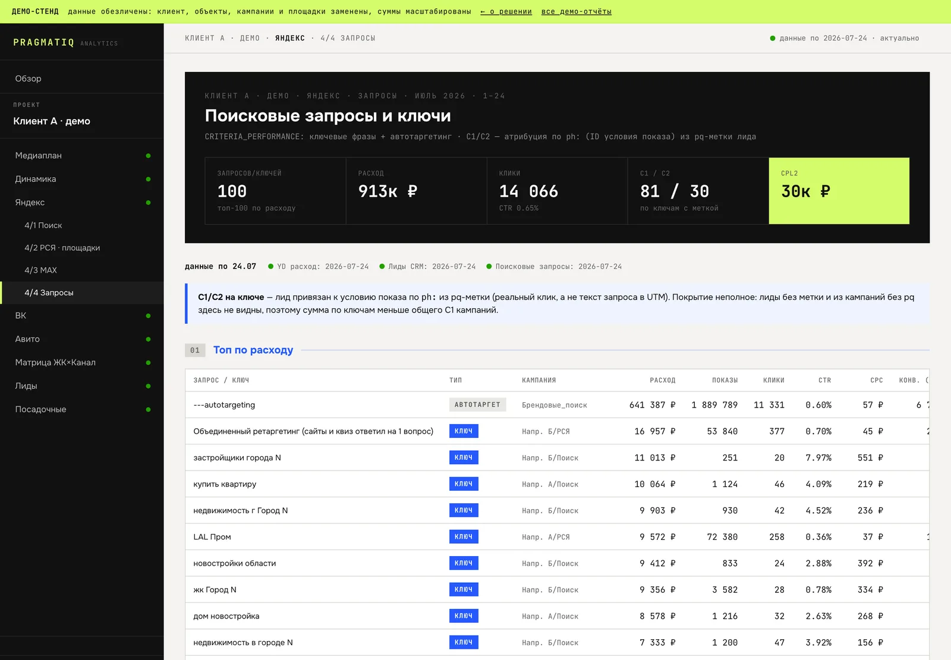Image resolution: width=951 pixels, height=660 pixels.
Task: Open the Медиаплан section
Action: 82,156
